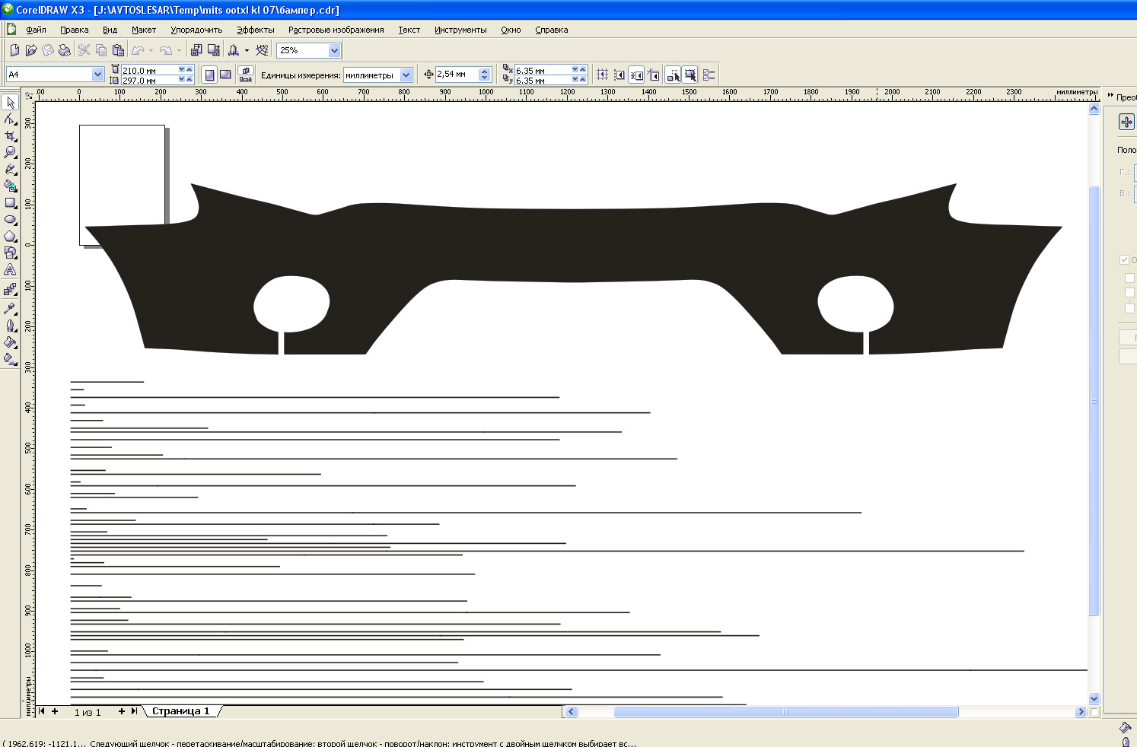Screen dimensions: 1137x747
Task: Open the Application Launcher
Action: pos(234,50)
